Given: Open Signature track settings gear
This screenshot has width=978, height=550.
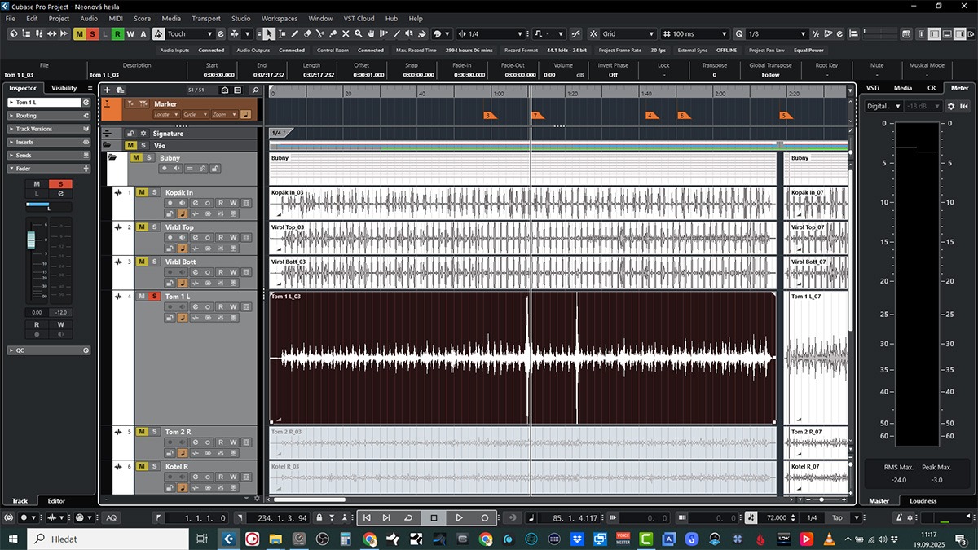Looking at the screenshot, I should tap(143, 134).
